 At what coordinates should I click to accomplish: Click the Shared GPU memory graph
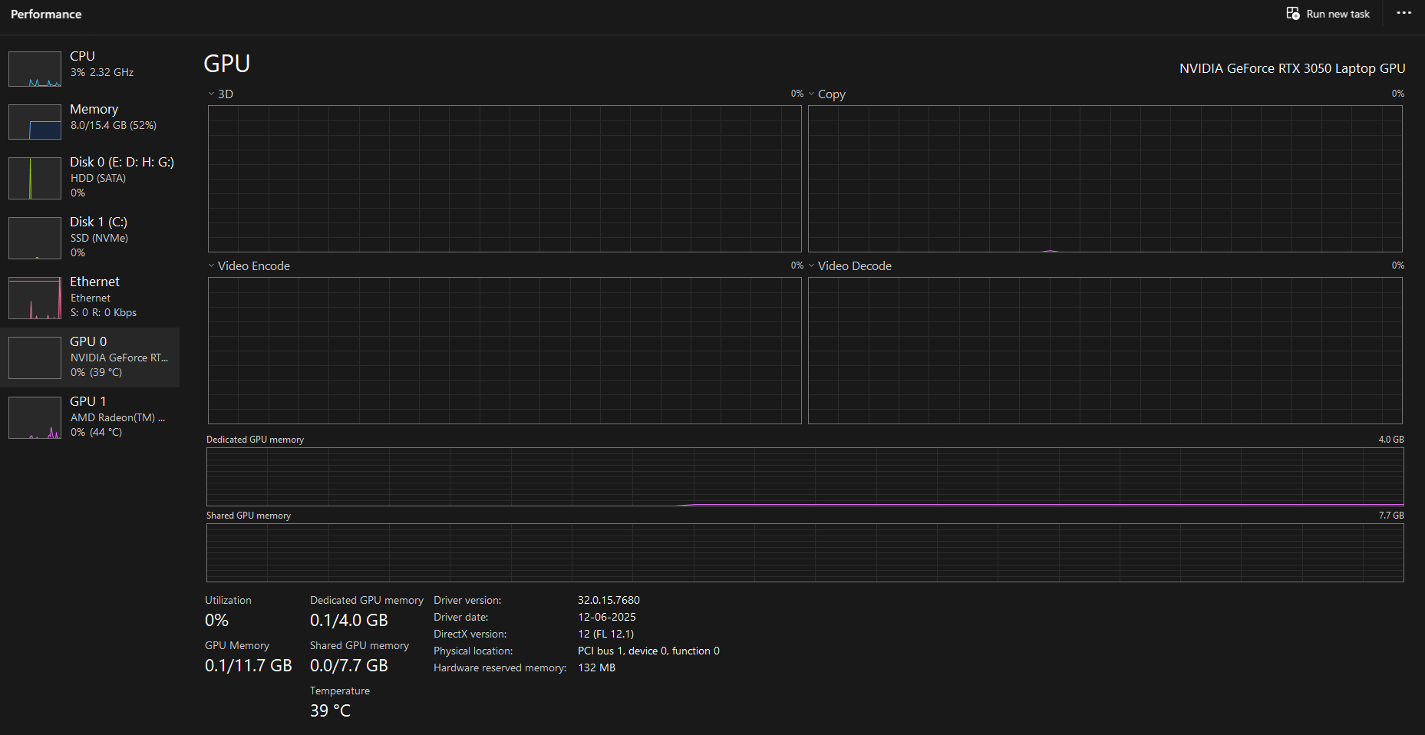click(805, 552)
